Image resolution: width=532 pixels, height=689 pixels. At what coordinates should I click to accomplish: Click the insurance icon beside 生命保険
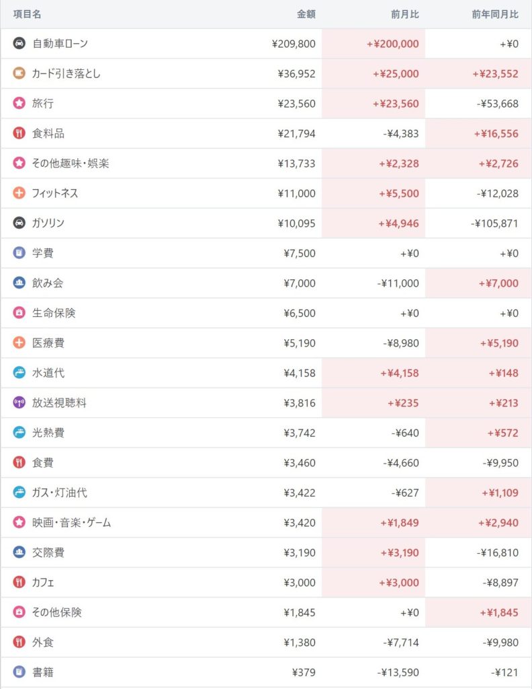[x=19, y=313]
